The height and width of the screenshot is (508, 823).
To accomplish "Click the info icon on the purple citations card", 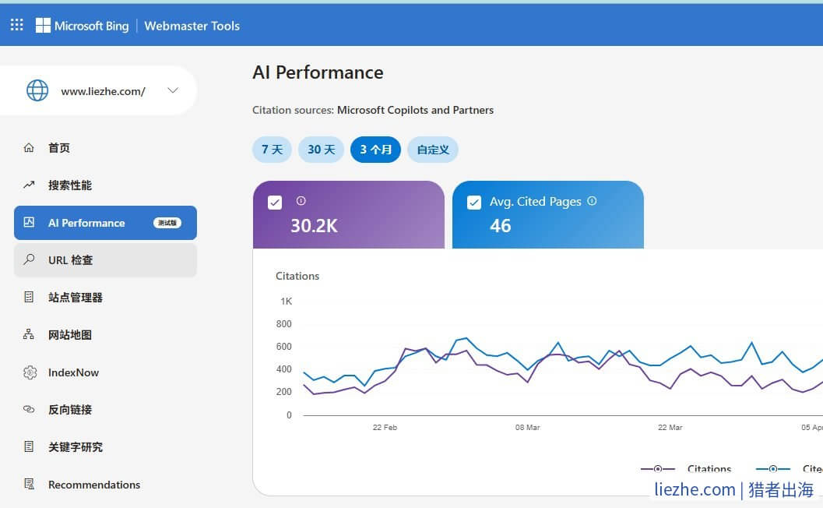I will tap(301, 201).
